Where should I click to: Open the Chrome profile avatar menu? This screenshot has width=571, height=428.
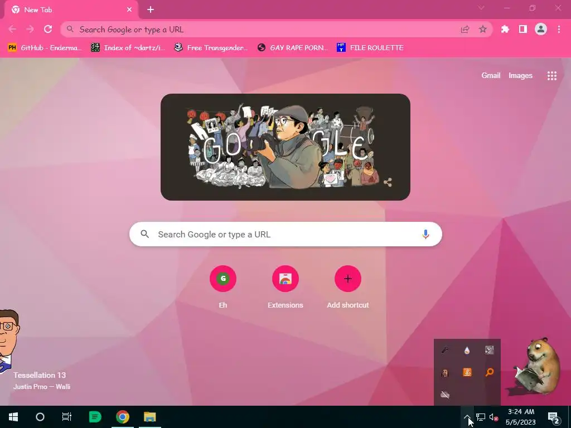540,29
